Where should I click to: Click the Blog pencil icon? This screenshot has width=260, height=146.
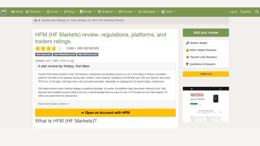(x=66, y=11)
